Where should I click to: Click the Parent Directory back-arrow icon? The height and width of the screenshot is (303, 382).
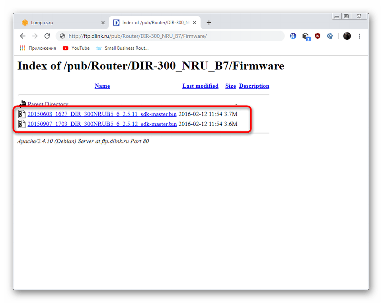(x=22, y=104)
